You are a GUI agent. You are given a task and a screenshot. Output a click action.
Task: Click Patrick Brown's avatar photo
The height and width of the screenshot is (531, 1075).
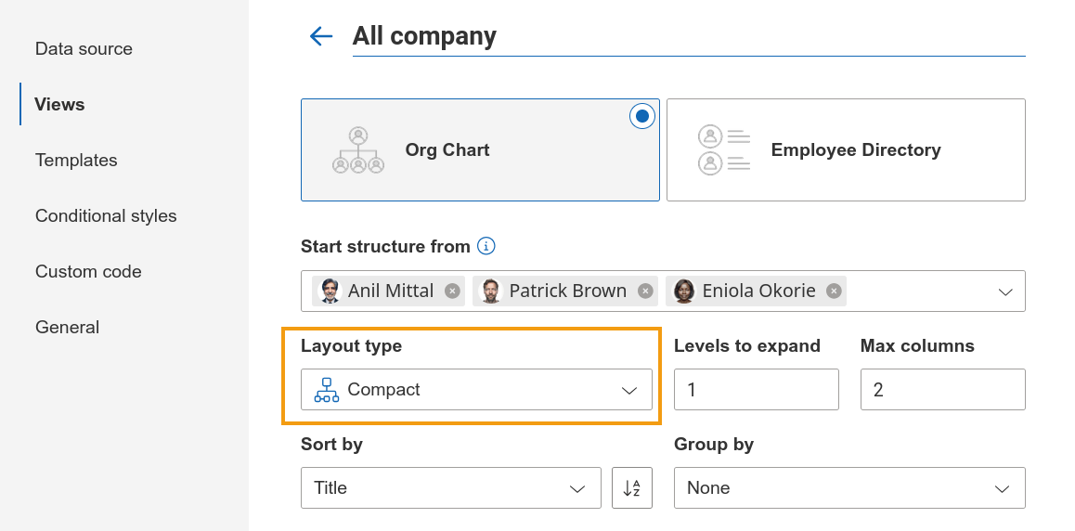coord(491,291)
